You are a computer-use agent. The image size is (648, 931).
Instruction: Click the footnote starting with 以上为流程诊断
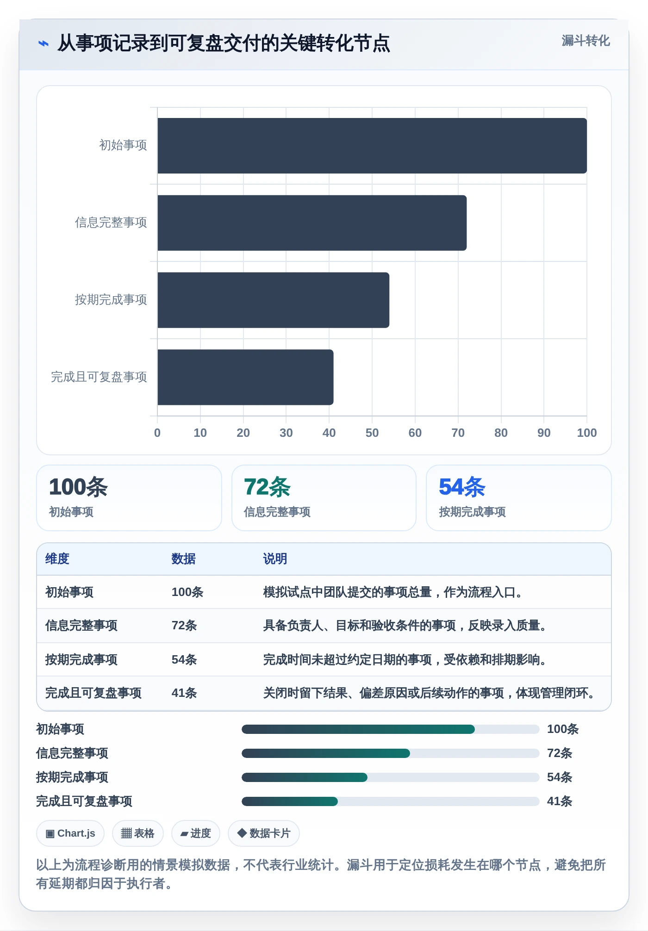[321, 874]
